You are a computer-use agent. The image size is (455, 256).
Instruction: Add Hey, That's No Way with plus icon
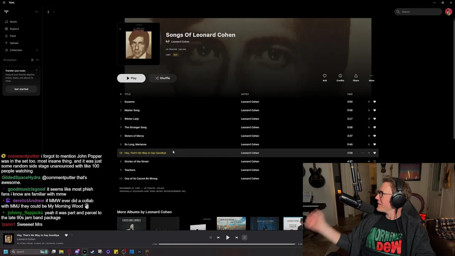coord(369,153)
